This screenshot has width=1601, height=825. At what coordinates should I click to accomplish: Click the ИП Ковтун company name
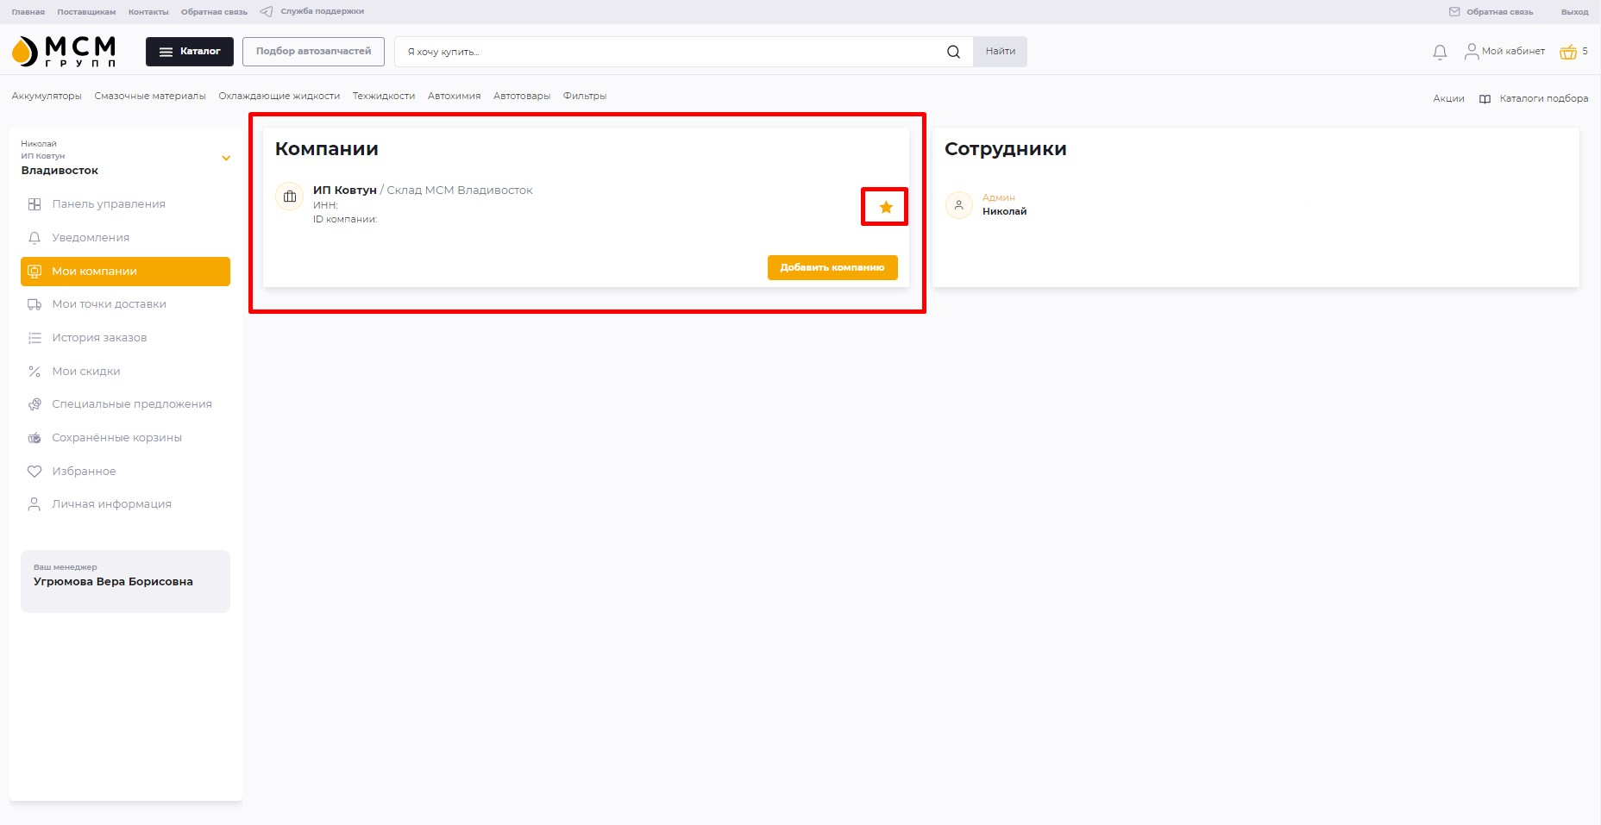pyautogui.click(x=344, y=191)
